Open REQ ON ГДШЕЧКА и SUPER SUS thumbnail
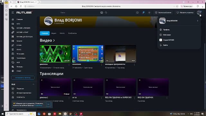This screenshot has height=116, width=206. [120, 87]
